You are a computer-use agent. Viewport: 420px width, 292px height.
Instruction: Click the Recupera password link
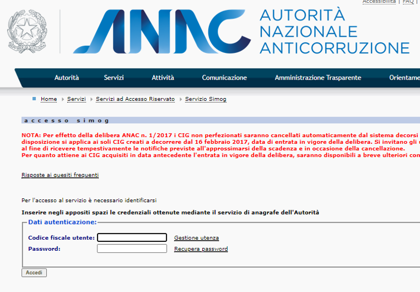[x=201, y=249]
